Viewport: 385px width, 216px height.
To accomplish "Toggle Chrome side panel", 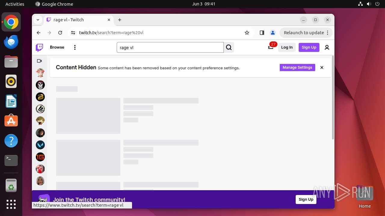I will click(262, 33).
